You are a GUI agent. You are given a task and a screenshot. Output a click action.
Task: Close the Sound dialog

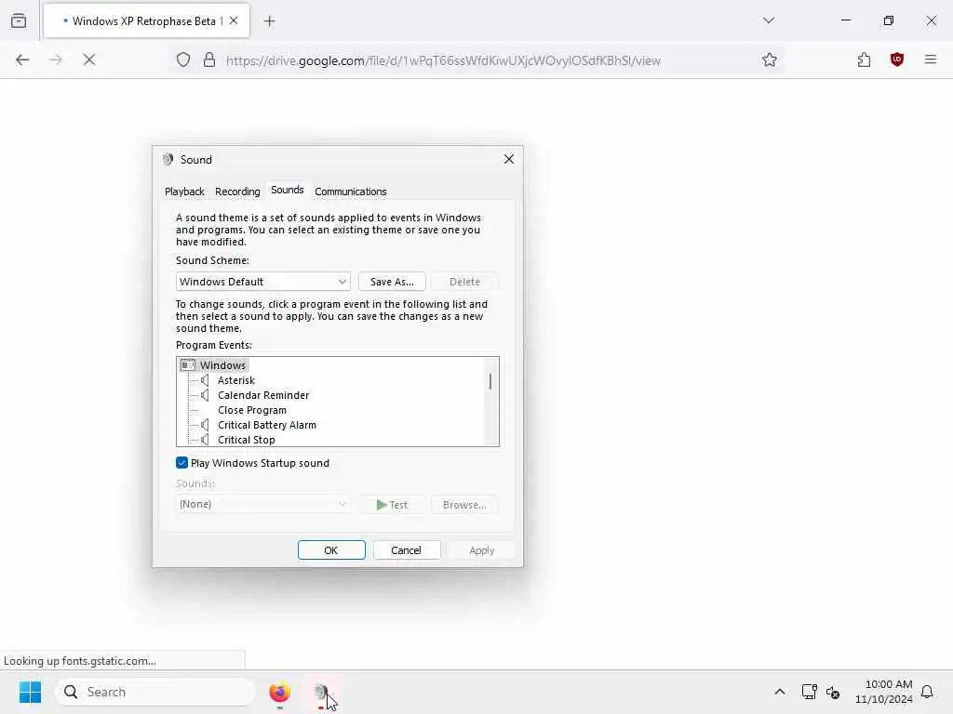[x=509, y=159]
